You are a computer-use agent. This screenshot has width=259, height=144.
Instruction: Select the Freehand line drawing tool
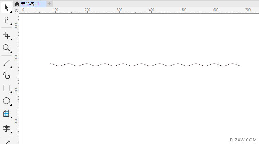click(x=6, y=63)
